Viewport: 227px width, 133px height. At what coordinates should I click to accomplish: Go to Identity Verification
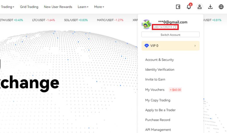coord(160,70)
